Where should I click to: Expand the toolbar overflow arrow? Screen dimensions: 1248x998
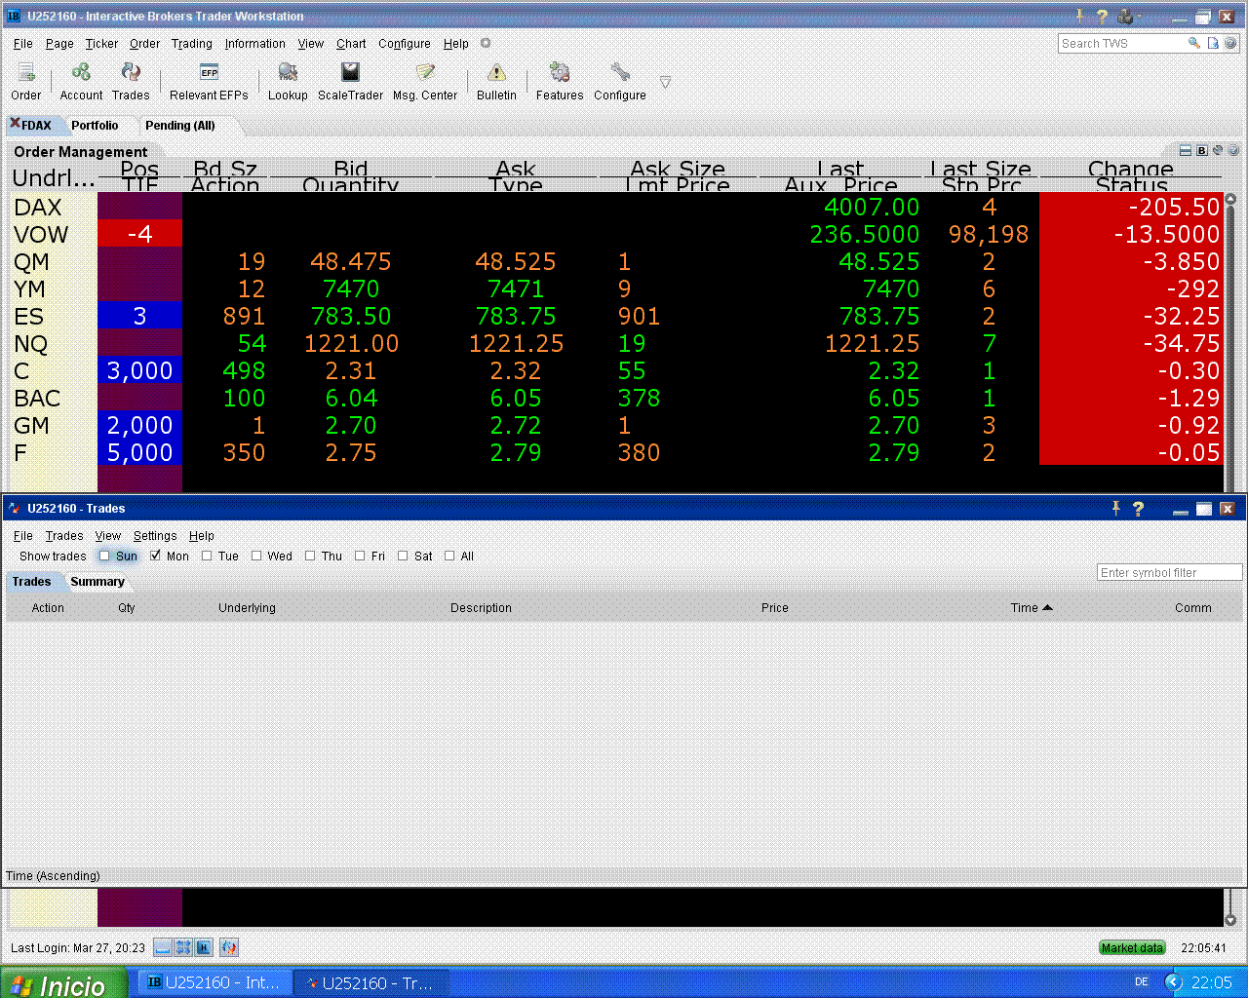tap(665, 82)
